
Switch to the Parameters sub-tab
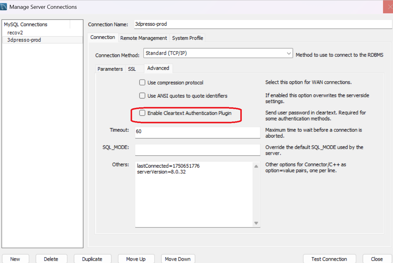pos(110,69)
